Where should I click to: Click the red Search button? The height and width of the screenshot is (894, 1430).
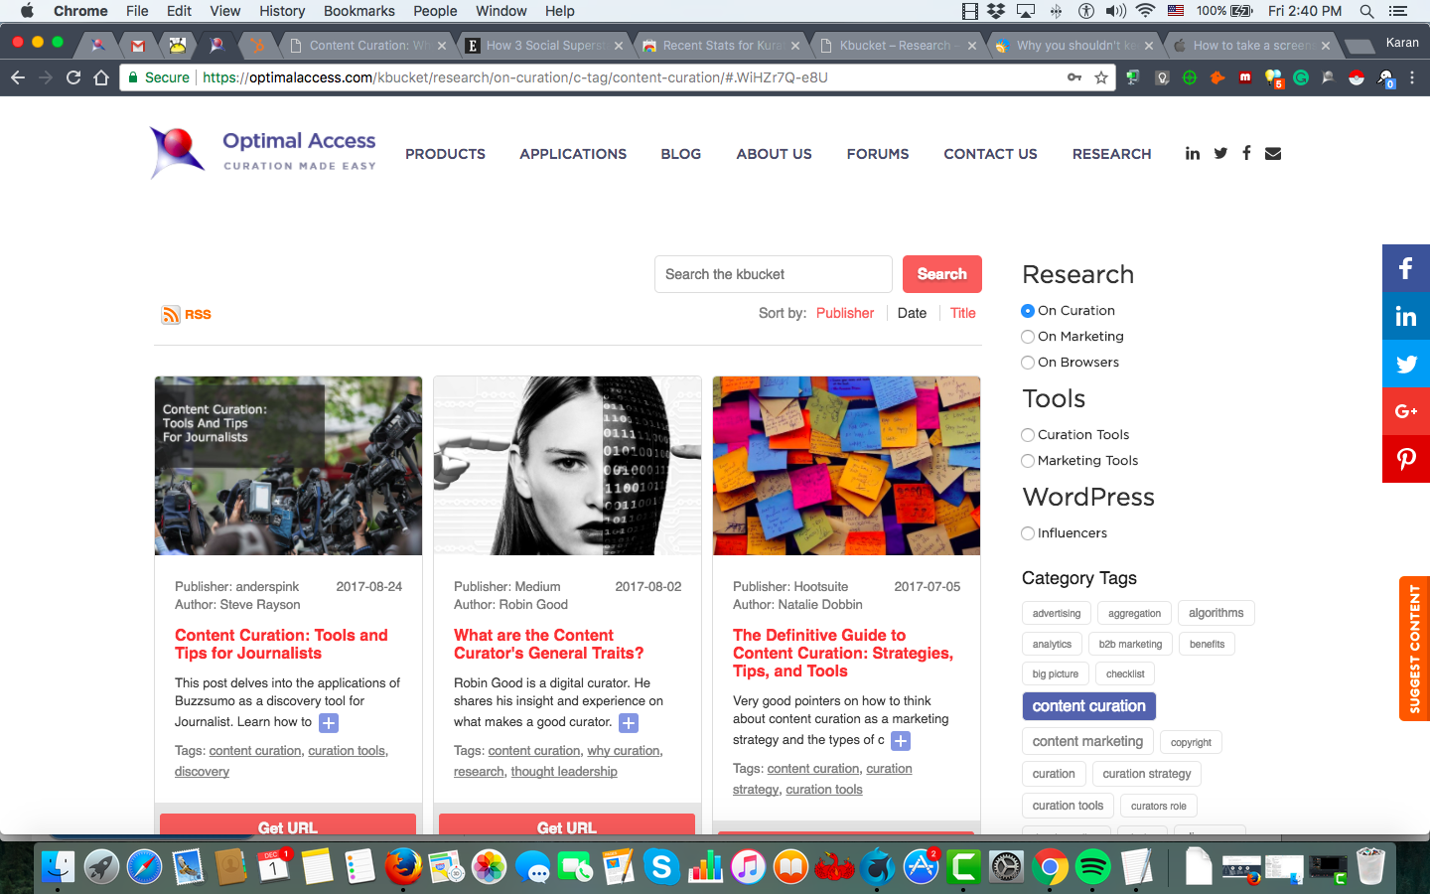tap(942, 274)
